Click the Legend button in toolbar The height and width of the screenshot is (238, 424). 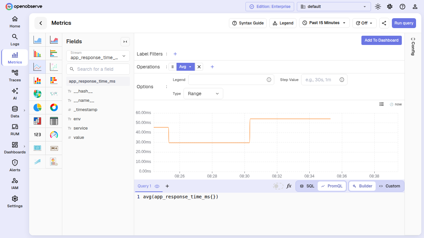[283, 23]
